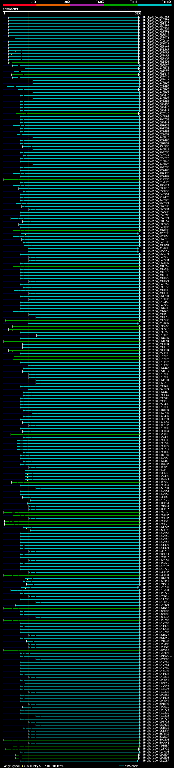Click the cyan ~100% identity legend bar
This screenshot has width=174, height=768.
154,5
